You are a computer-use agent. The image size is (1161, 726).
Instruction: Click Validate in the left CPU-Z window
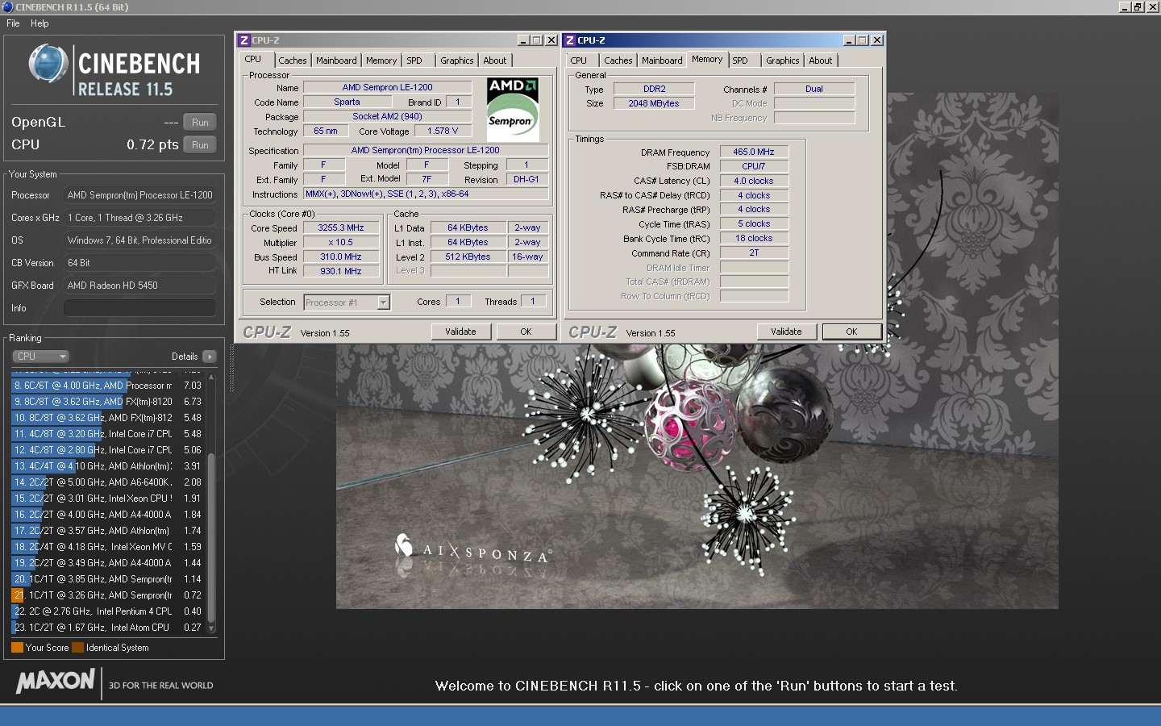pos(460,332)
